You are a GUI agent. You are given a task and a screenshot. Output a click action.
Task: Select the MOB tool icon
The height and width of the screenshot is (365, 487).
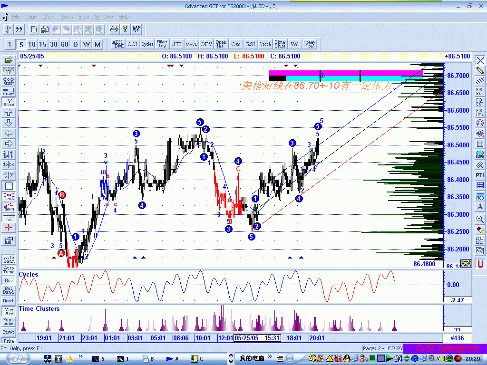[x=480, y=196]
